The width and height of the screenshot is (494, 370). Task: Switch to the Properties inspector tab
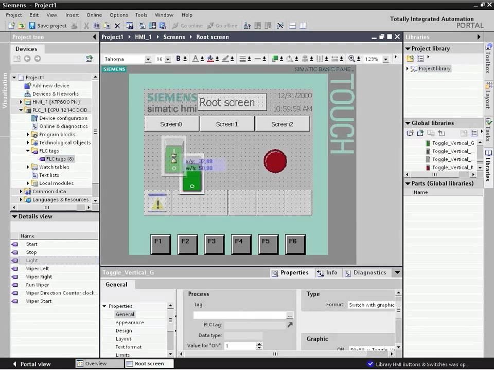[x=291, y=273]
